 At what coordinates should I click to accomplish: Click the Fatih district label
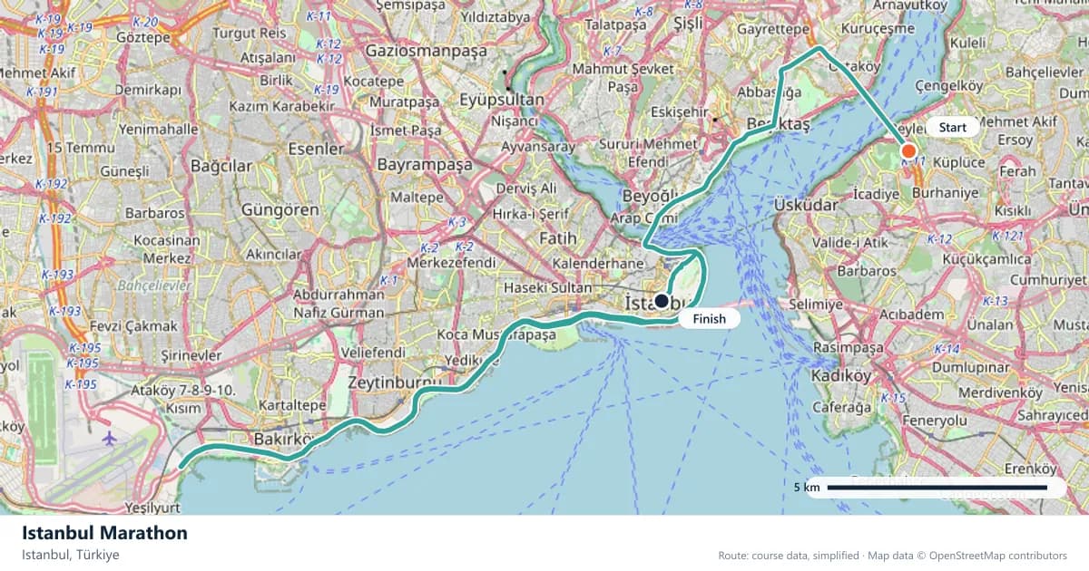(x=557, y=237)
